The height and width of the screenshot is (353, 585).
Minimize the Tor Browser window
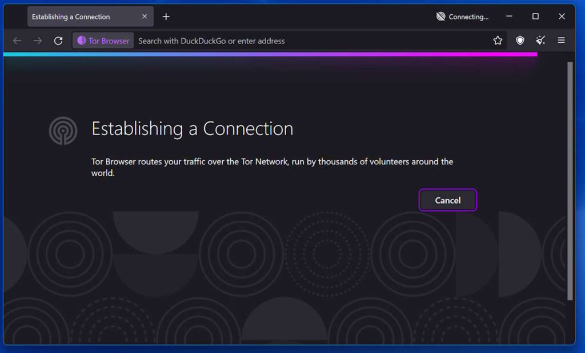508,17
